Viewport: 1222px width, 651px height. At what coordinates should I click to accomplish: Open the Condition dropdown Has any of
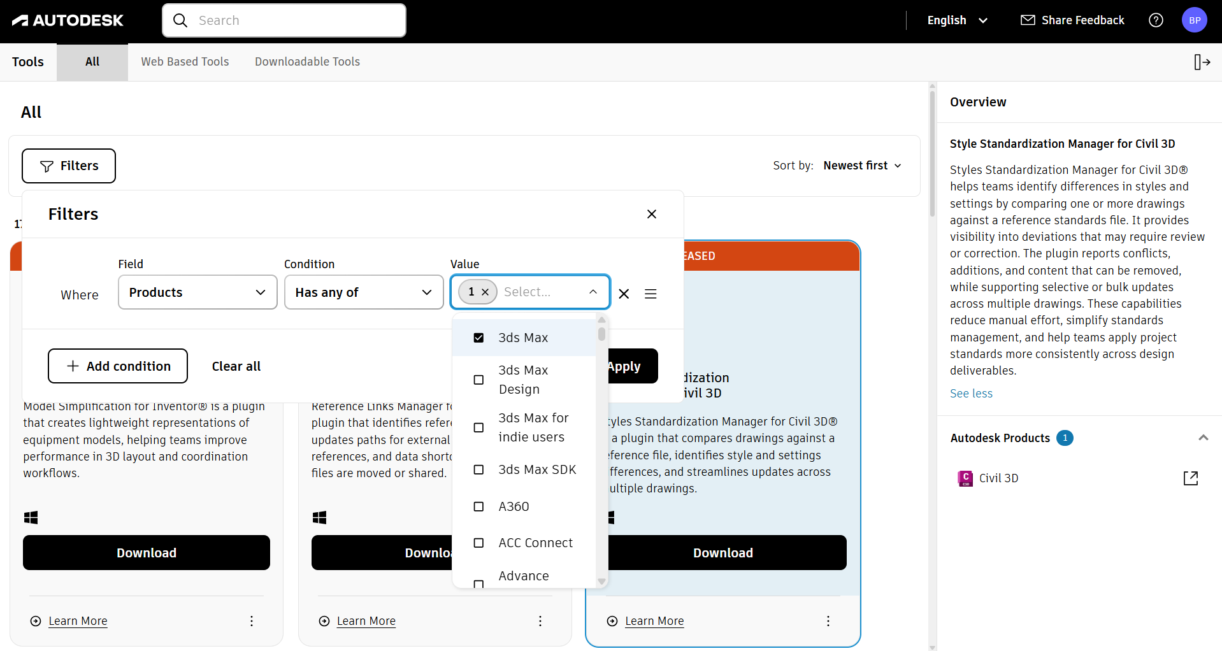tap(364, 292)
